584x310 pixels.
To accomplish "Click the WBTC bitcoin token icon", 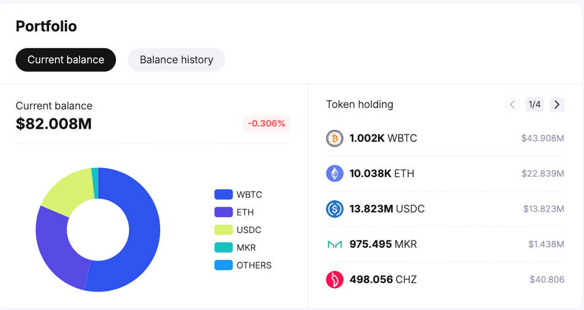I will coord(335,139).
